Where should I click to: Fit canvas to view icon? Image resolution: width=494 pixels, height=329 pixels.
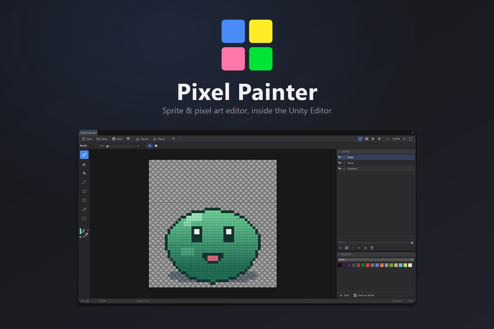tap(411, 139)
